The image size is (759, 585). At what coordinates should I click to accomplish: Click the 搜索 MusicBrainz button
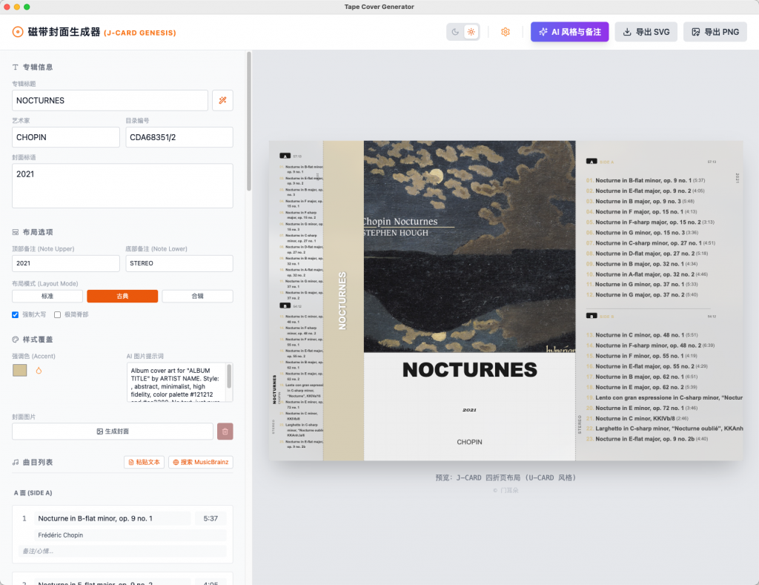(201, 462)
